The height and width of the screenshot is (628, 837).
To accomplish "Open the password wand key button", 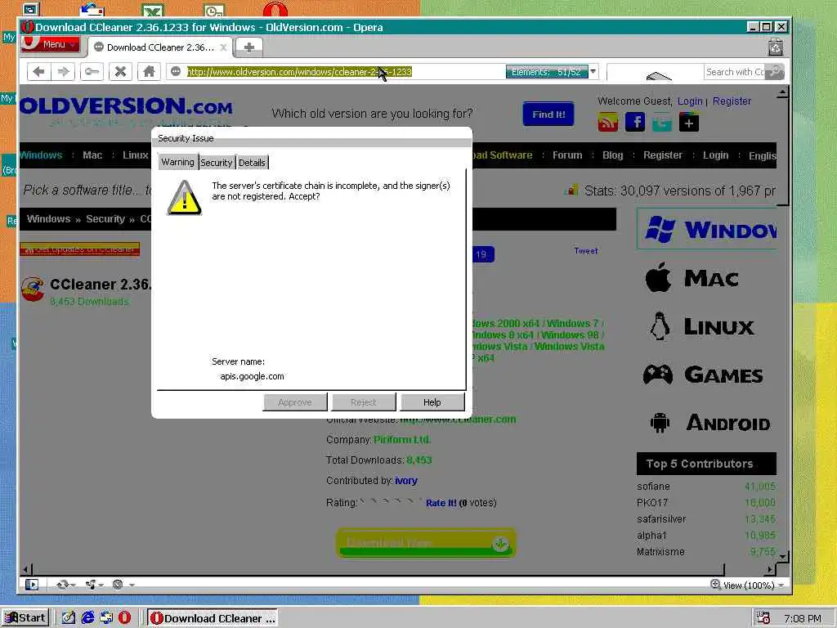I will (x=92, y=72).
